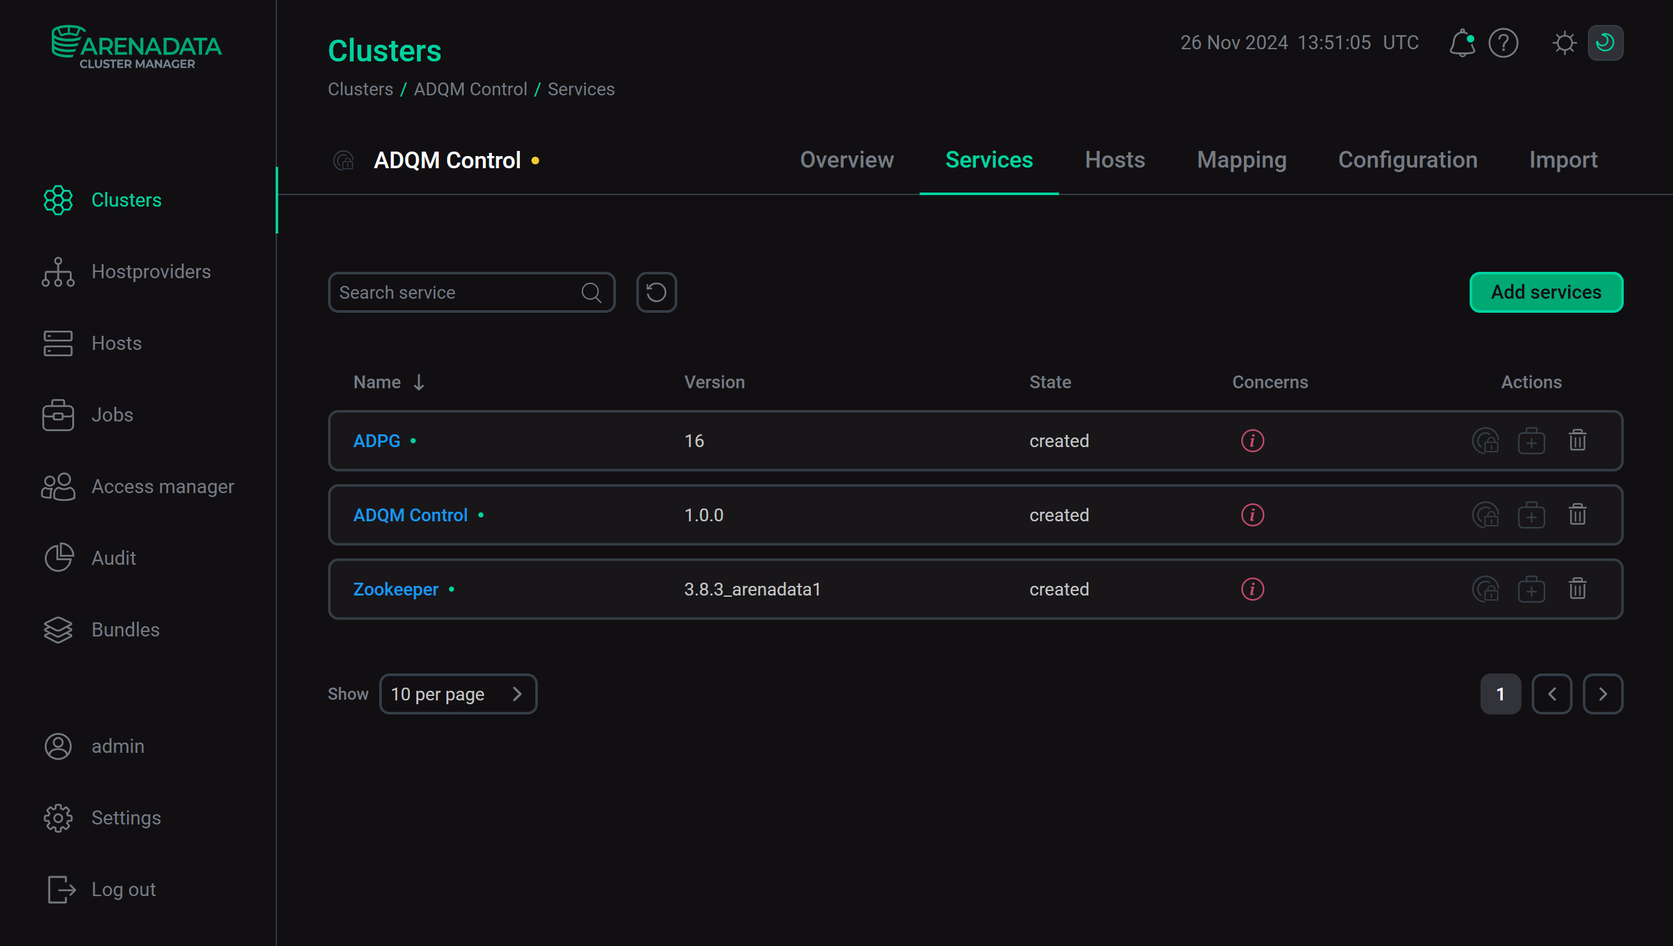
Task: Open the help question mark icon
Action: click(1504, 43)
